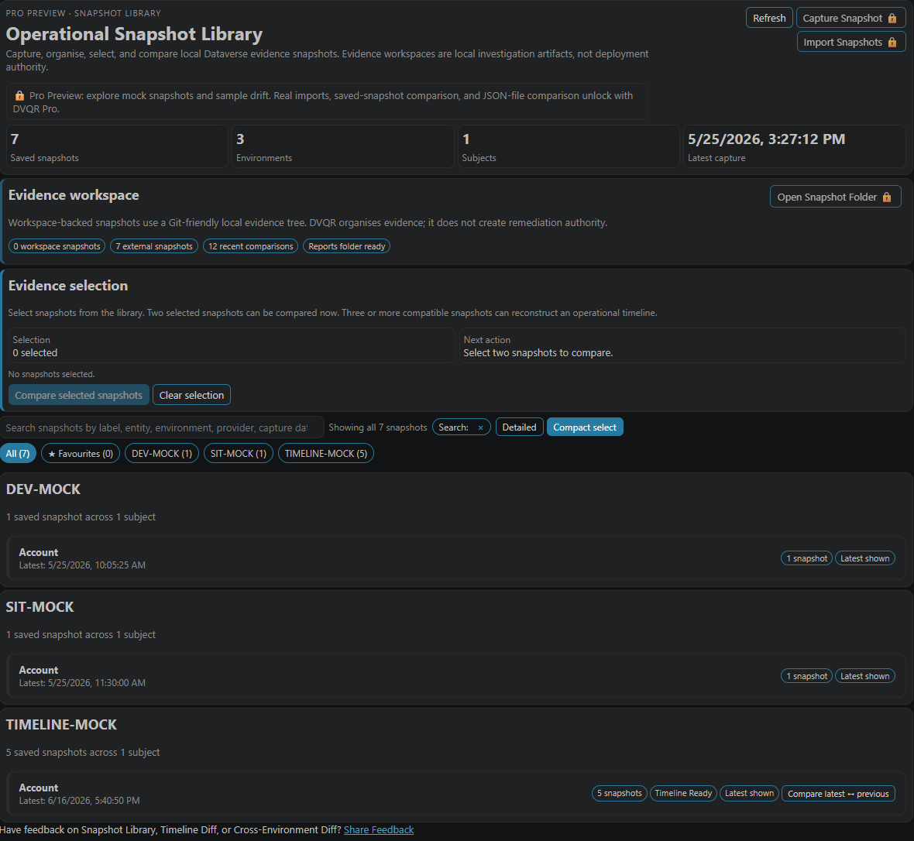The image size is (914, 841).
Task: Click the TIMELINE-MOCK Latest shown badge
Action: tap(749, 793)
